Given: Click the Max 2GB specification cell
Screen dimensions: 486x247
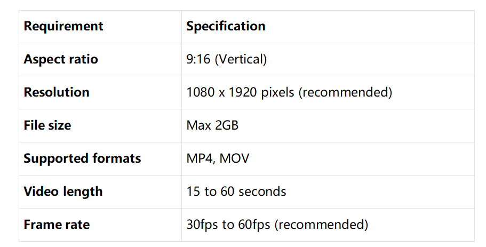Looking at the screenshot, I should 212,125.
